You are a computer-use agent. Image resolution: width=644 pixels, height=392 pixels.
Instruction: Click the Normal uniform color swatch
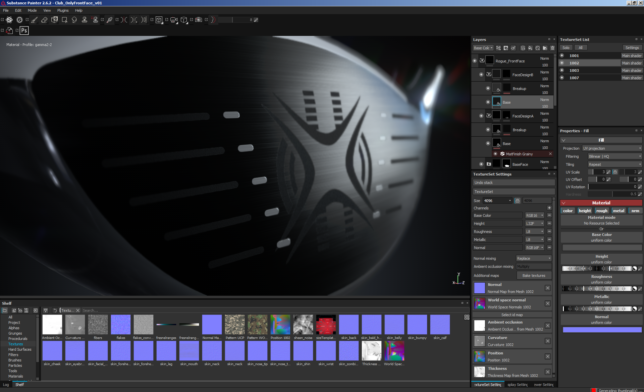click(x=602, y=330)
